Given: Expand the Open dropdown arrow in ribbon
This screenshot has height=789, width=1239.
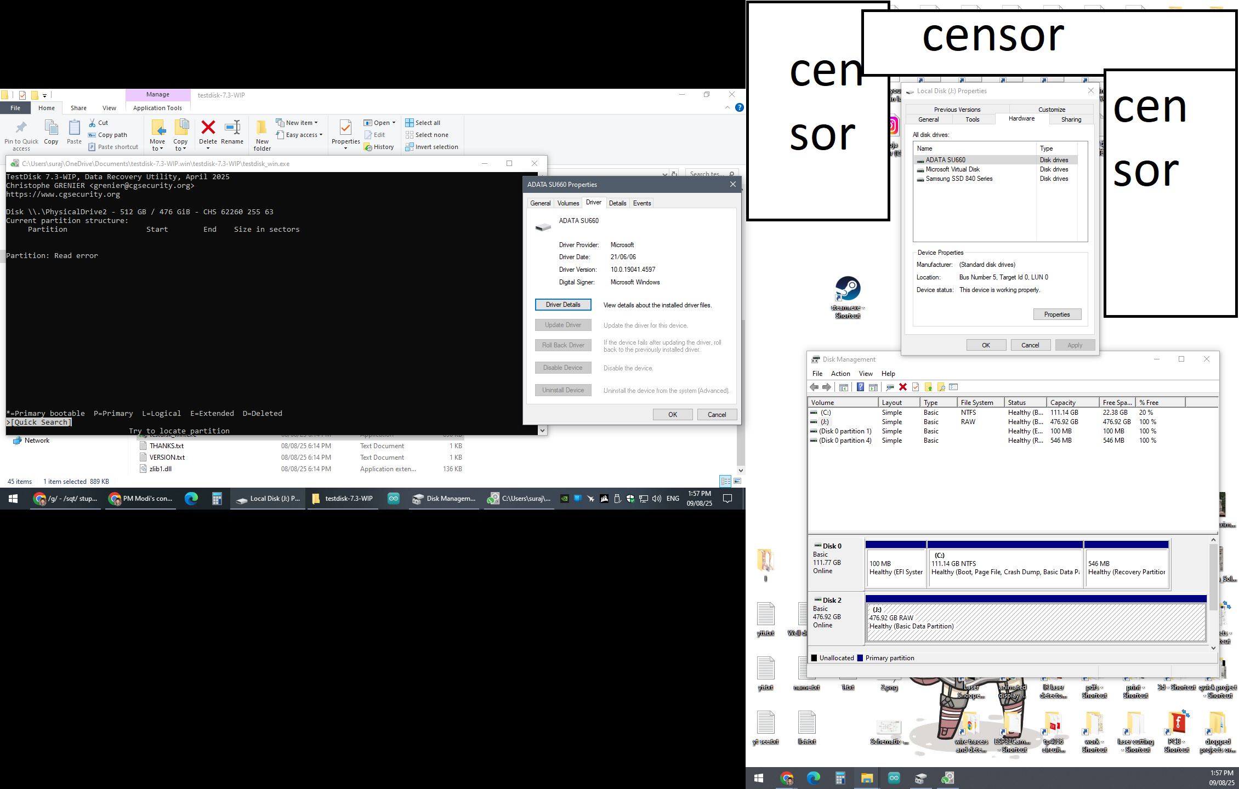Looking at the screenshot, I should [394, 123].
